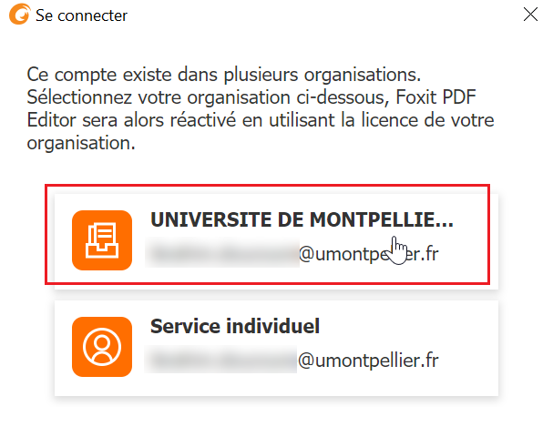
Task: Click the blurred username in Service individuel card
Action: tap(223, 361)
